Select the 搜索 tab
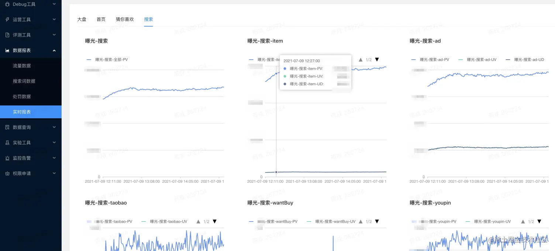The image size is (555, 251). pyautogui.click(x=148, y=19)
